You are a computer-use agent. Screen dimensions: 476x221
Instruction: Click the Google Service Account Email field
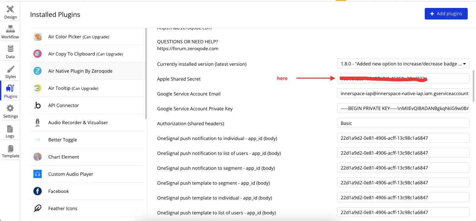403,93
